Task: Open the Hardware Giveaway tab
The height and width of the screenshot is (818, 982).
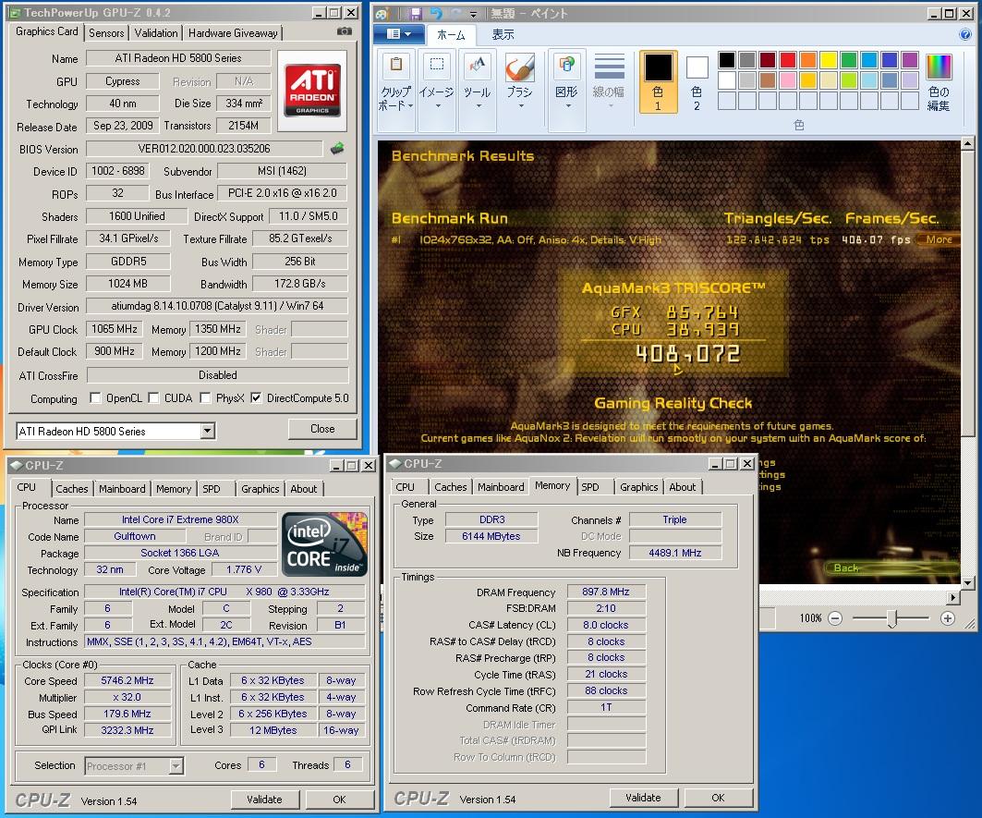Action: point(233,32)
